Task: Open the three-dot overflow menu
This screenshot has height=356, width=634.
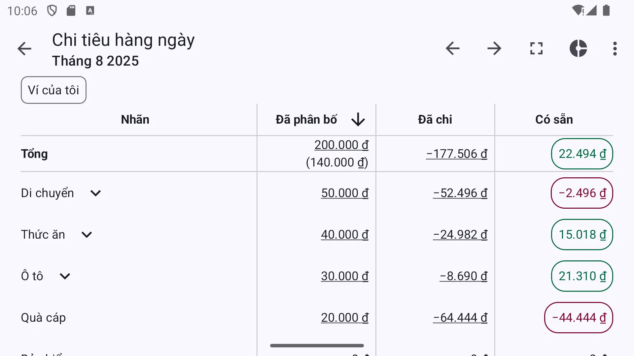Action: tap(615, 48)
